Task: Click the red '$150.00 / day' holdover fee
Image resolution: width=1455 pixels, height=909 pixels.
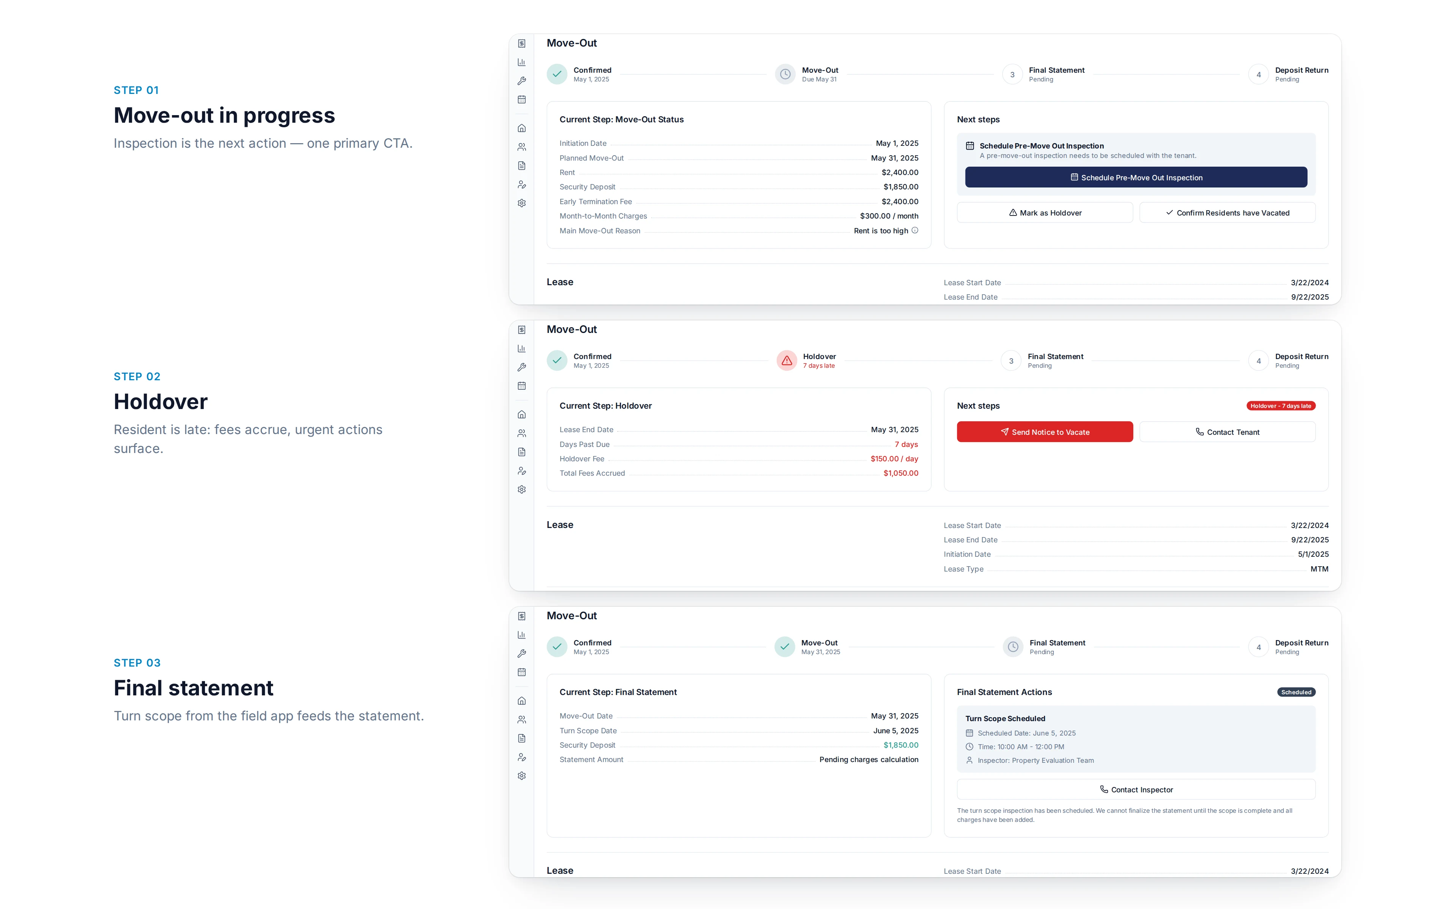Action: pyautogui.click(x=894, y=459)
